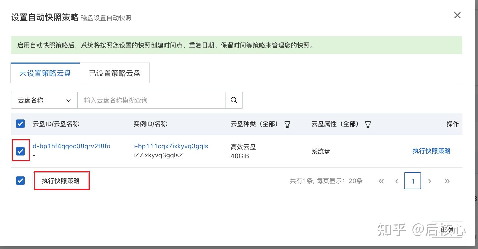Go to the first page with the double-left arrow
The height and width of the screenshot is (249, 478).
coord(381,181)
